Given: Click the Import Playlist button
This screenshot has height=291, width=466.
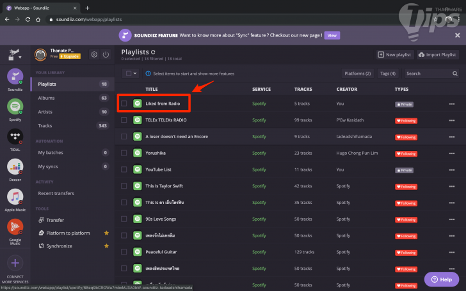Looking at the screenshot, I should [438, 55].
